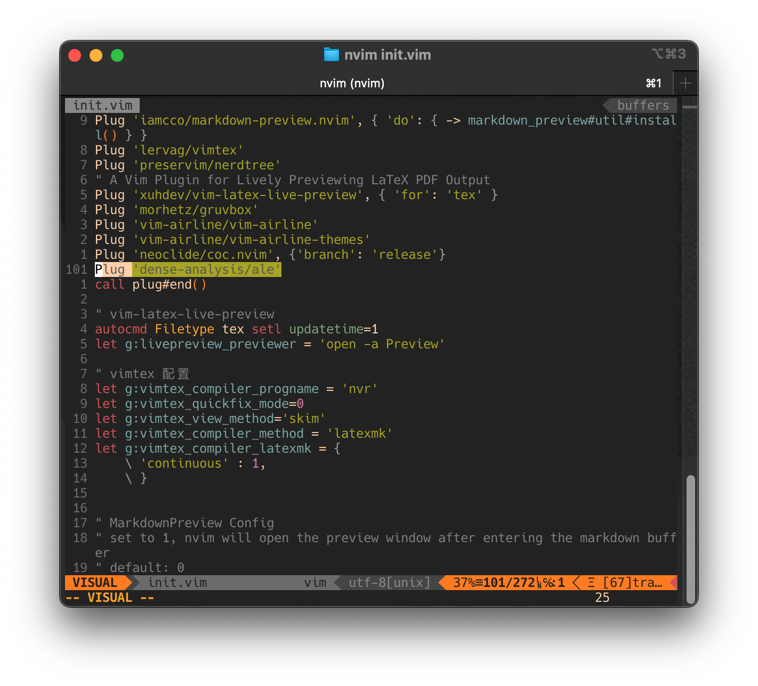
Task: Click the -- VISUAL -- mode indicator text
Action: pos(110,598)
